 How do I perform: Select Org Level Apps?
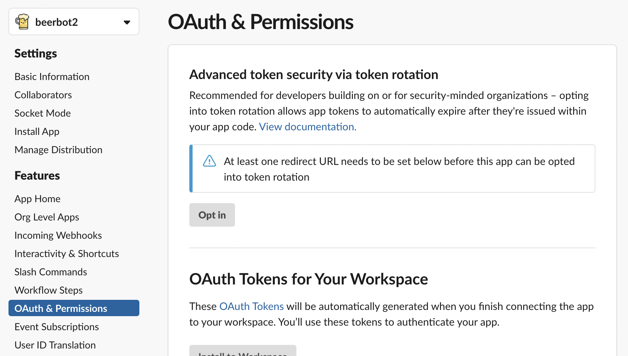point(47,217)
